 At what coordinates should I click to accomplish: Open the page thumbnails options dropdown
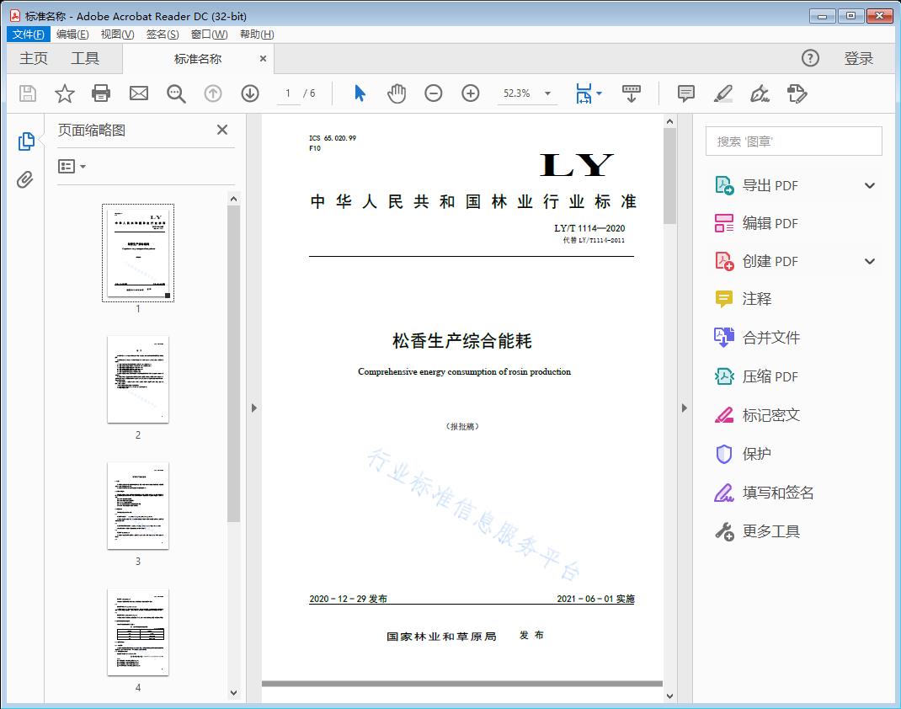point(71,166)
